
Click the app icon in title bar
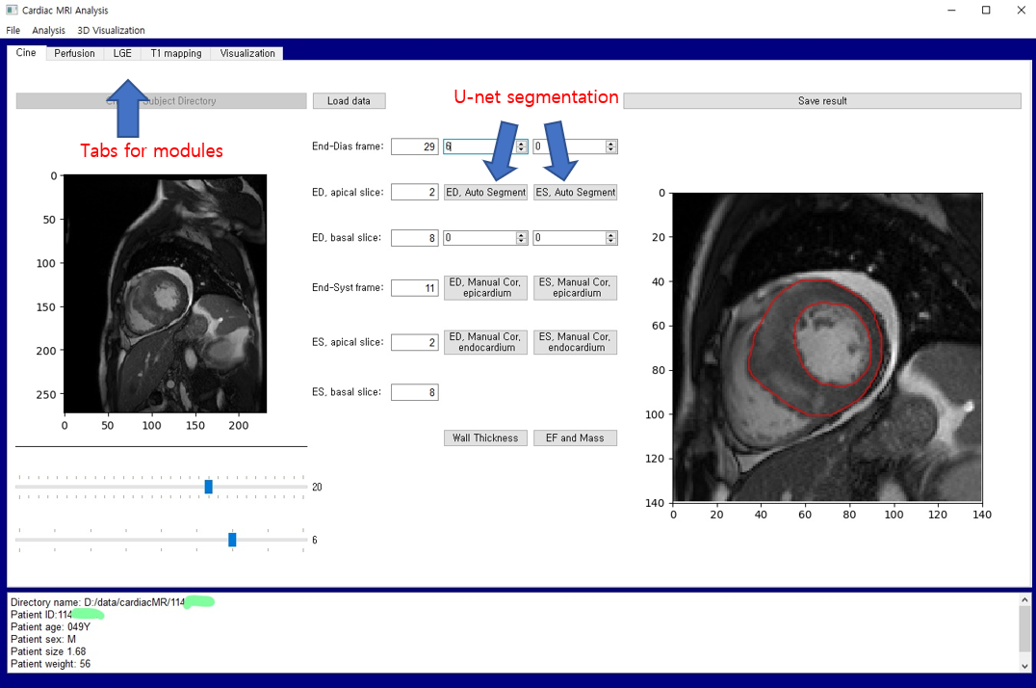(12, 11)
